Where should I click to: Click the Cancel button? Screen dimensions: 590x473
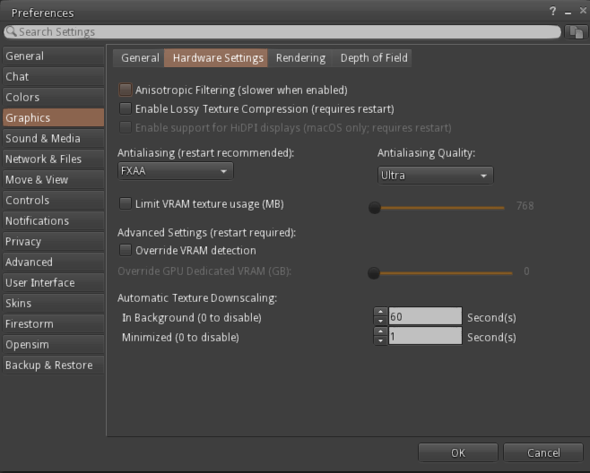coord(543,452)
